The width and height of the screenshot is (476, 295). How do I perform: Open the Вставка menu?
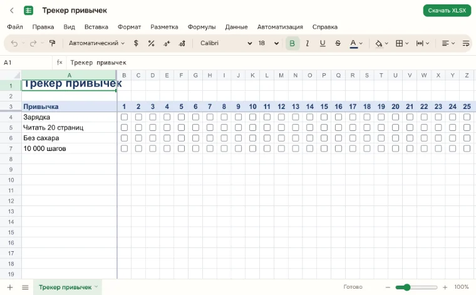pos(96,27)
